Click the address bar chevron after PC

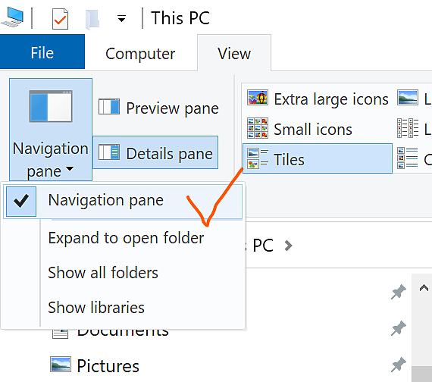[288, 246]
